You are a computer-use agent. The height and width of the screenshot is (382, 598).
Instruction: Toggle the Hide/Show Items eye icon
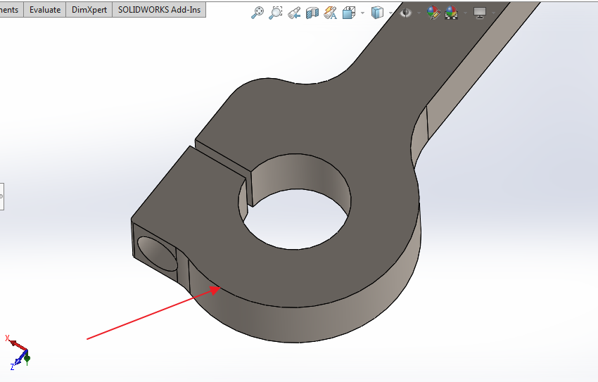click(405, 13)
